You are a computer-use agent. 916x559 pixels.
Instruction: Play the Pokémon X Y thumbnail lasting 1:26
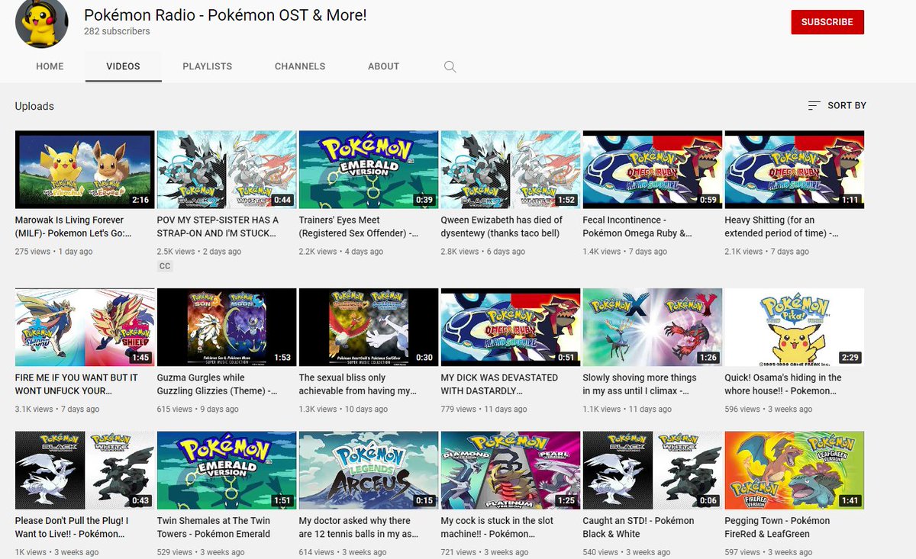pyautogui.click(x=653, y=328)
